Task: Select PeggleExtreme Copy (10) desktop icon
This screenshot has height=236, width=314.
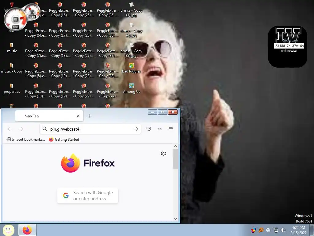Action: (36, 91)
